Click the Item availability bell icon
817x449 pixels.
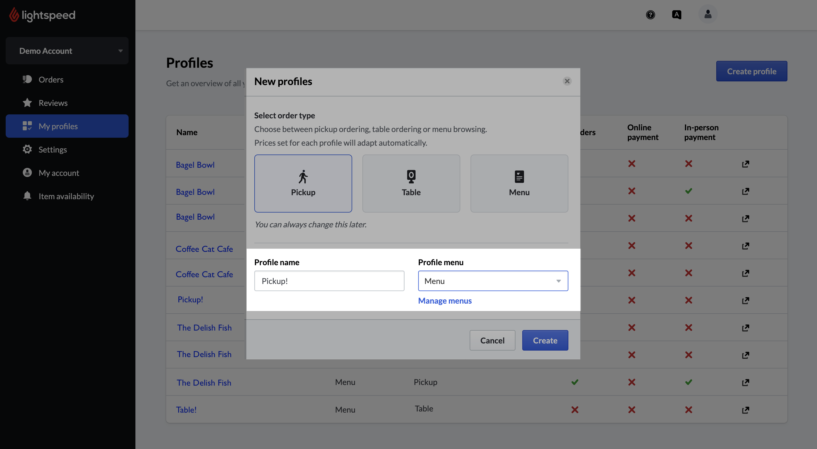point(27,196)
